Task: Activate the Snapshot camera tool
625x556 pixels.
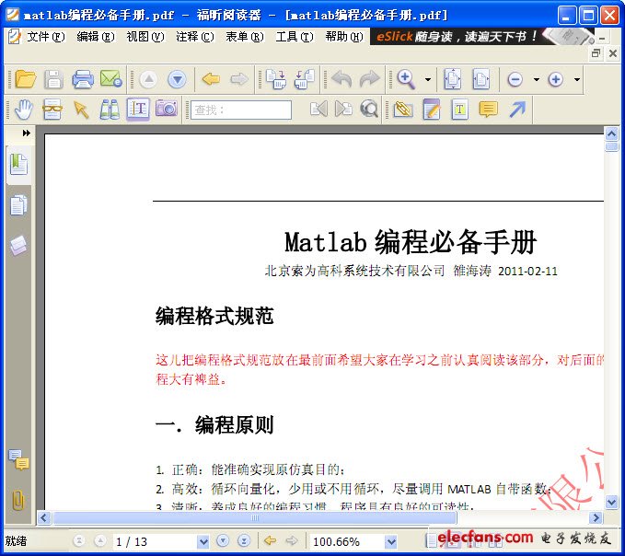Action: click(166, 110)
